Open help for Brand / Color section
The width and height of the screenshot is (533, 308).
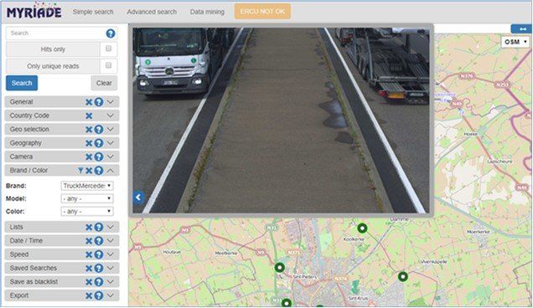pyautogui.click(x=99, y=171)
